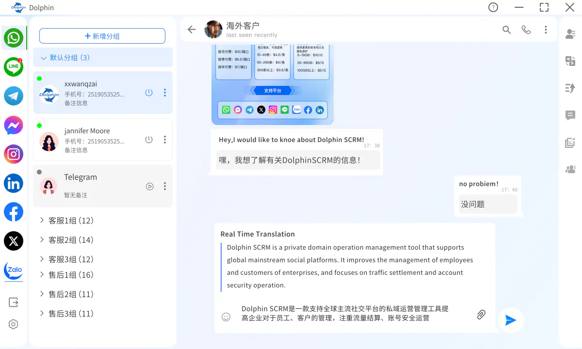The height and width of the screenshot is (349, 582).
Task: Open the Zalo platform in sidebar
Action: [14, 270]
